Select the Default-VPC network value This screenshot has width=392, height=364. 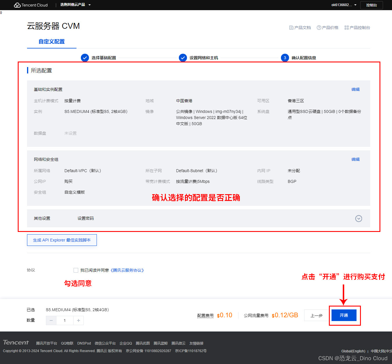(83, 171)
